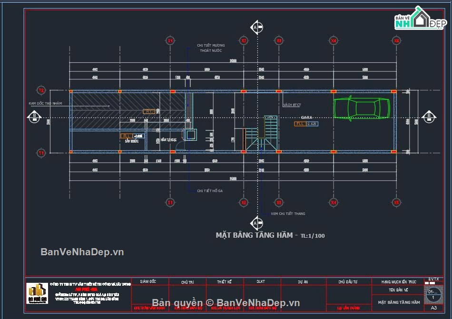Viewport: 452px width, 319px height.
Task: Click the CHI TIẾT MƯƠNG THOÁT NƯỚC label
Action: (211, 48)
